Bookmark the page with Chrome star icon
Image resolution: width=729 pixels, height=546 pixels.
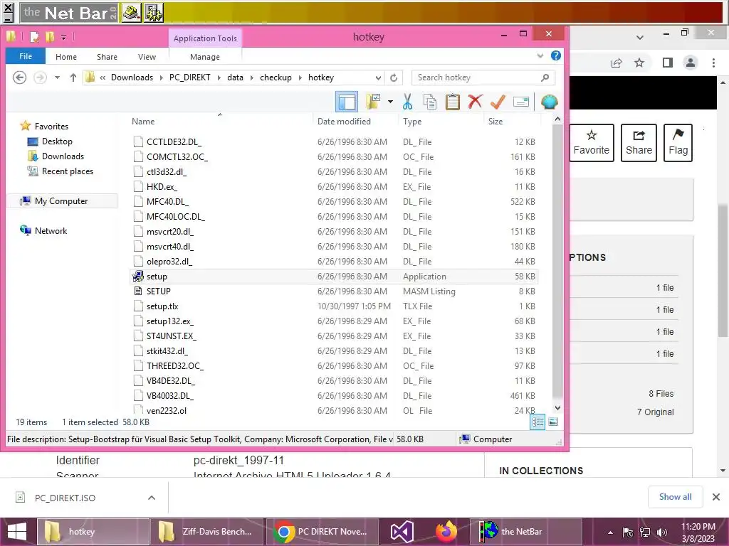click(640, 63)
